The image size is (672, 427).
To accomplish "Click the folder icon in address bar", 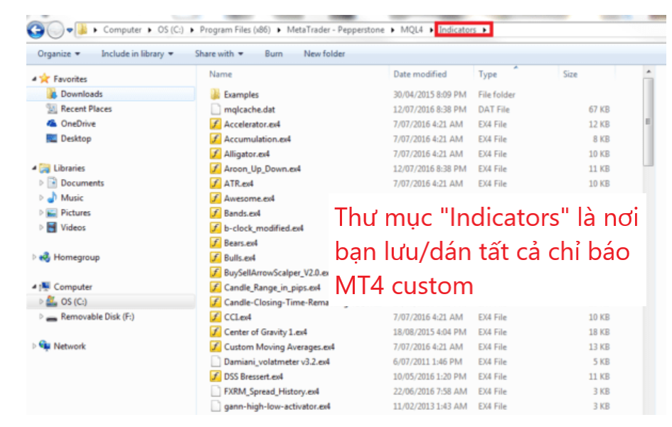I will pos(82,30).
